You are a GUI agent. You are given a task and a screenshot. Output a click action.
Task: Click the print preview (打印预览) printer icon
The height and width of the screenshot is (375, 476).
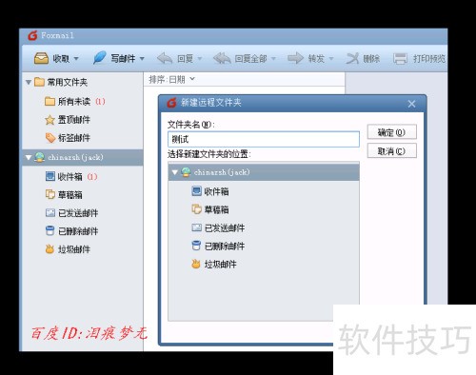coord(400,59)
